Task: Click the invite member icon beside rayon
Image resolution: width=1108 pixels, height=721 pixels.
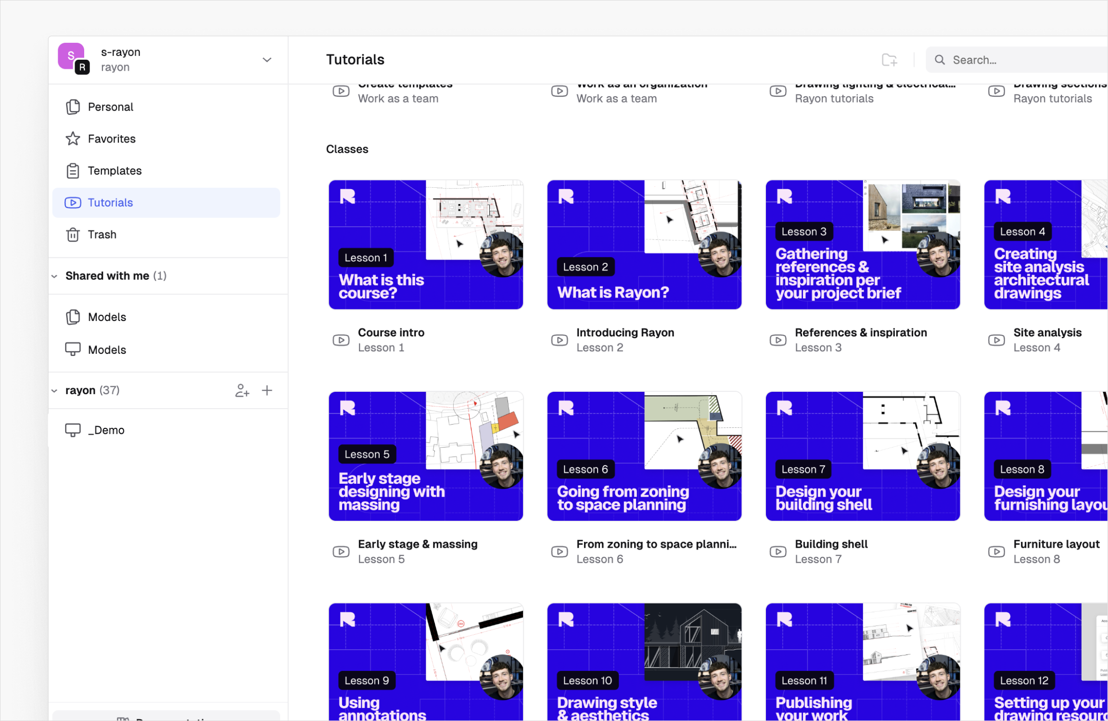Action: (x=242, y=390)
